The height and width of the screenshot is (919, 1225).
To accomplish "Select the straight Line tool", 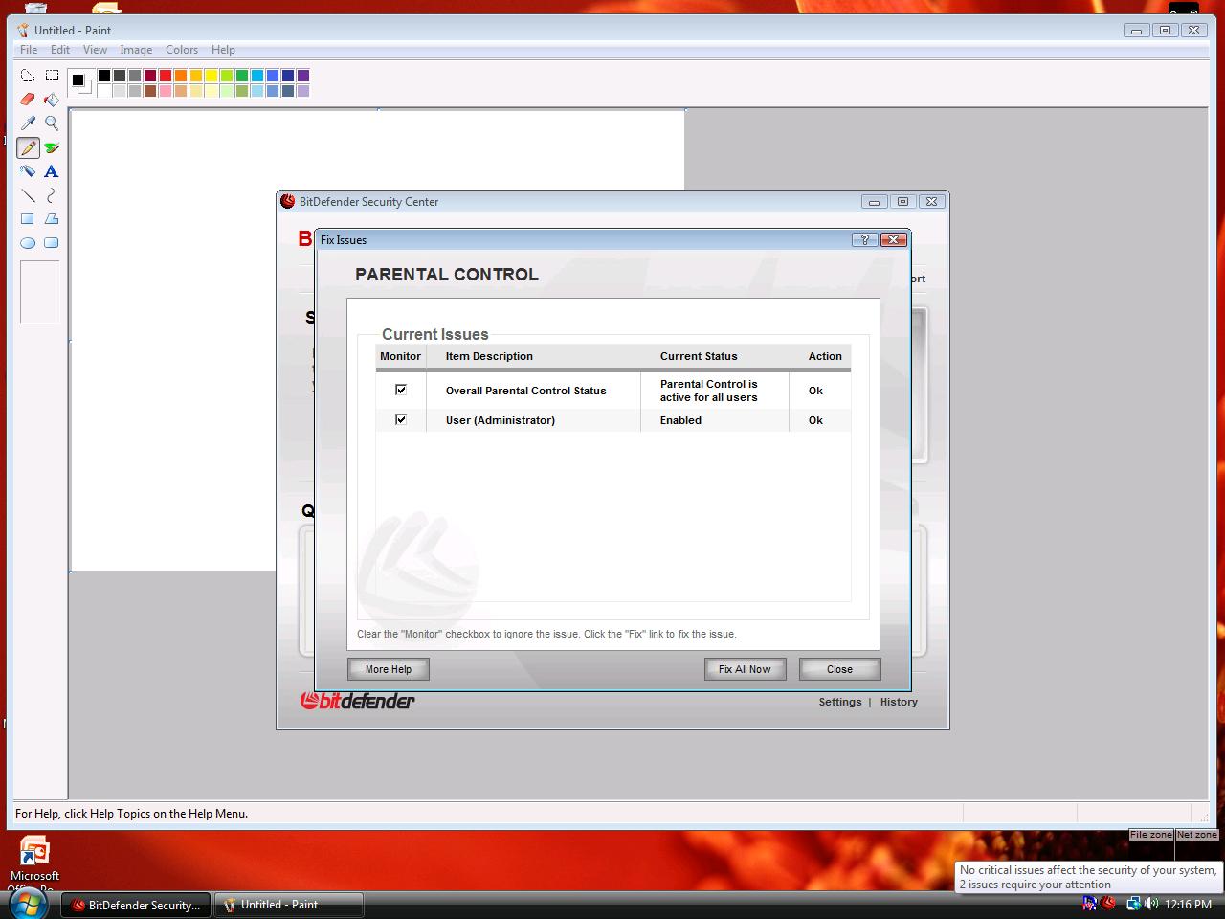I will tap(28, 195).
